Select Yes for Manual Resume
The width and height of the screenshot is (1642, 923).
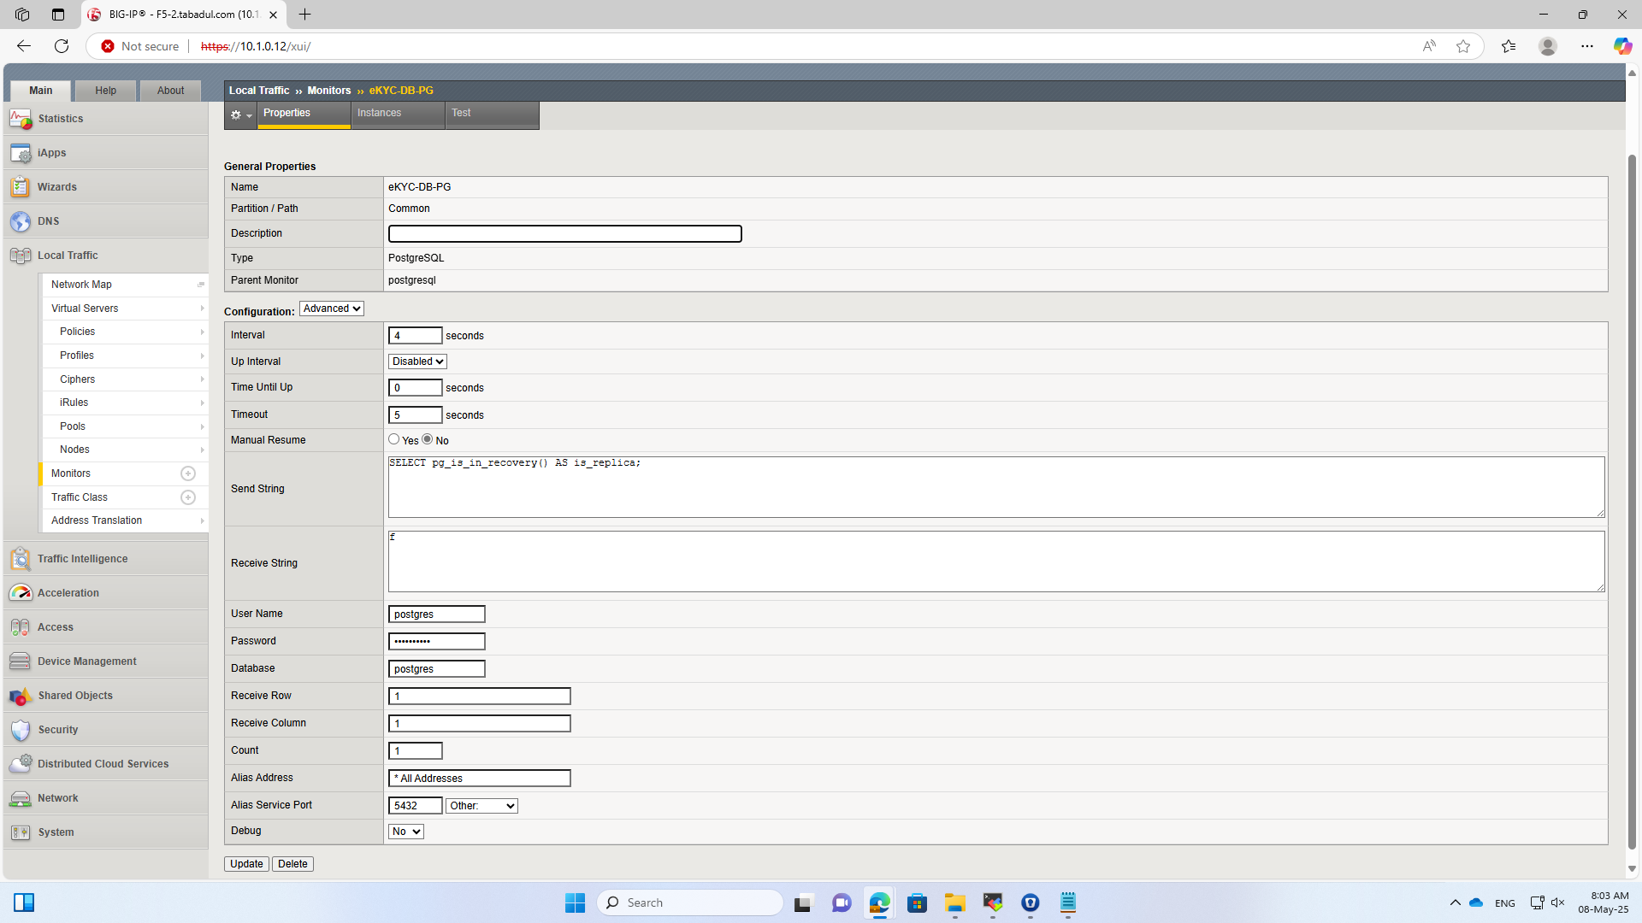pyautogui.click(x=394, y=439)
